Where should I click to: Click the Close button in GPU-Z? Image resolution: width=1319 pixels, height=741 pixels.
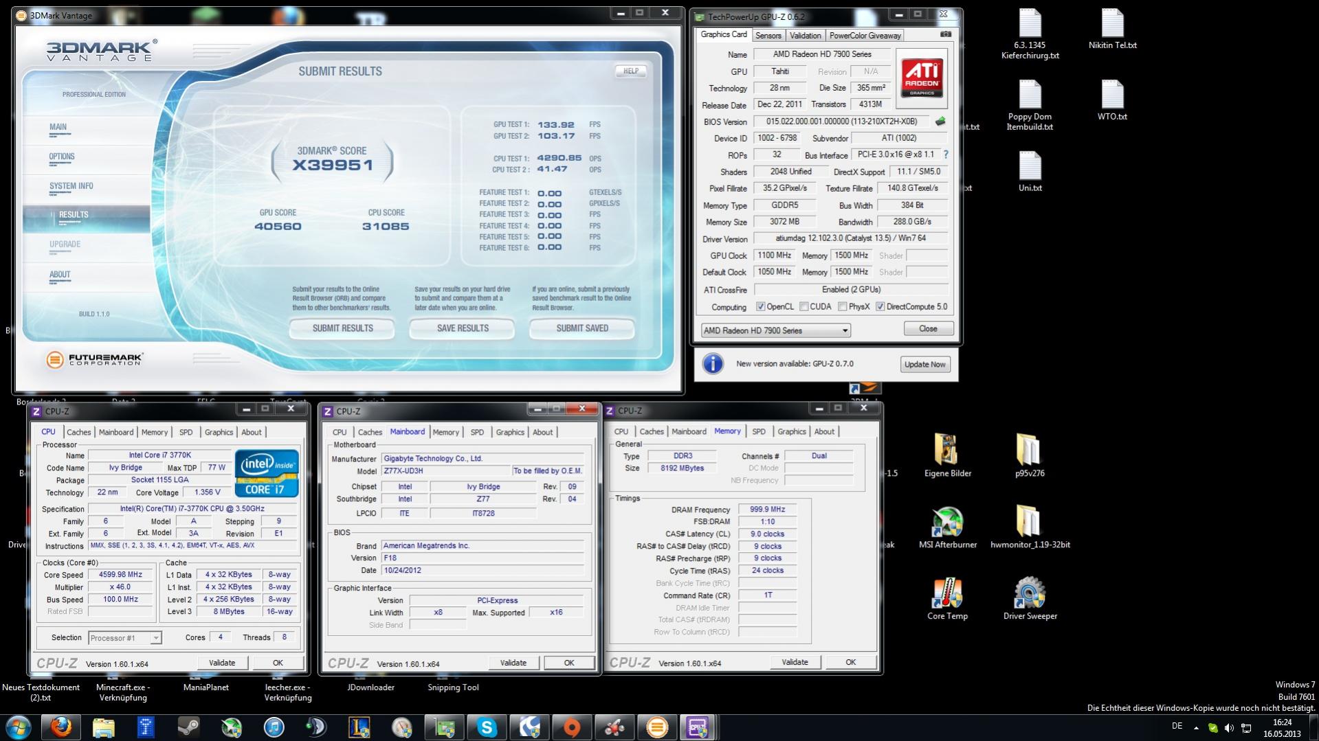(928, 329)
